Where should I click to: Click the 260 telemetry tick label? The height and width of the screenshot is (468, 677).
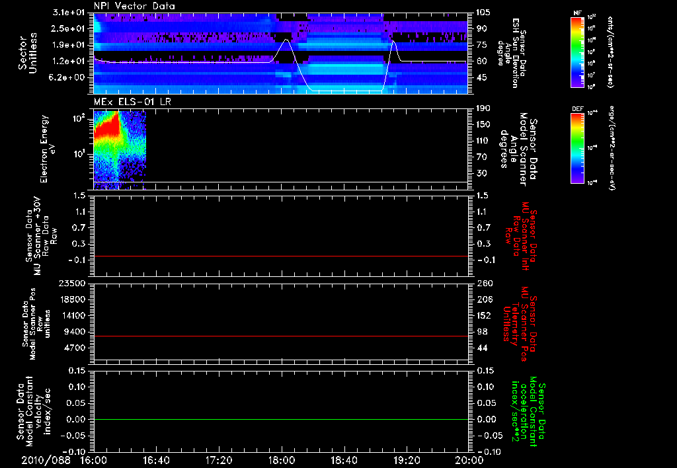483,283
